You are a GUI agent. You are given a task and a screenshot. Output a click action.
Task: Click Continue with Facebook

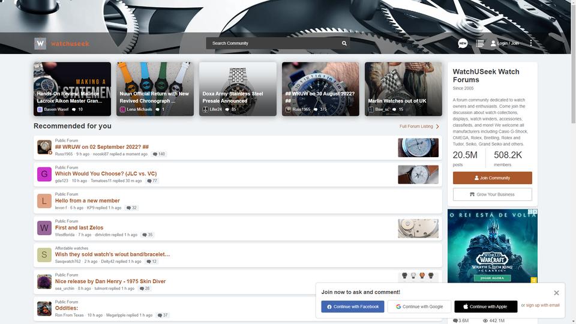point(353,307)
